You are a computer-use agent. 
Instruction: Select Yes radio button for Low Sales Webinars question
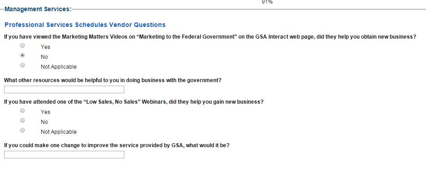point(22,110)
